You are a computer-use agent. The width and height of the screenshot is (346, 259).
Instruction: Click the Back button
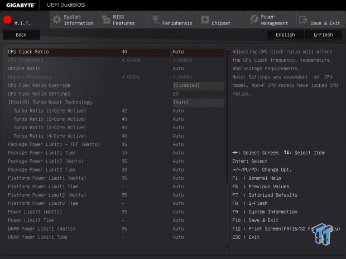click(21, 35)
